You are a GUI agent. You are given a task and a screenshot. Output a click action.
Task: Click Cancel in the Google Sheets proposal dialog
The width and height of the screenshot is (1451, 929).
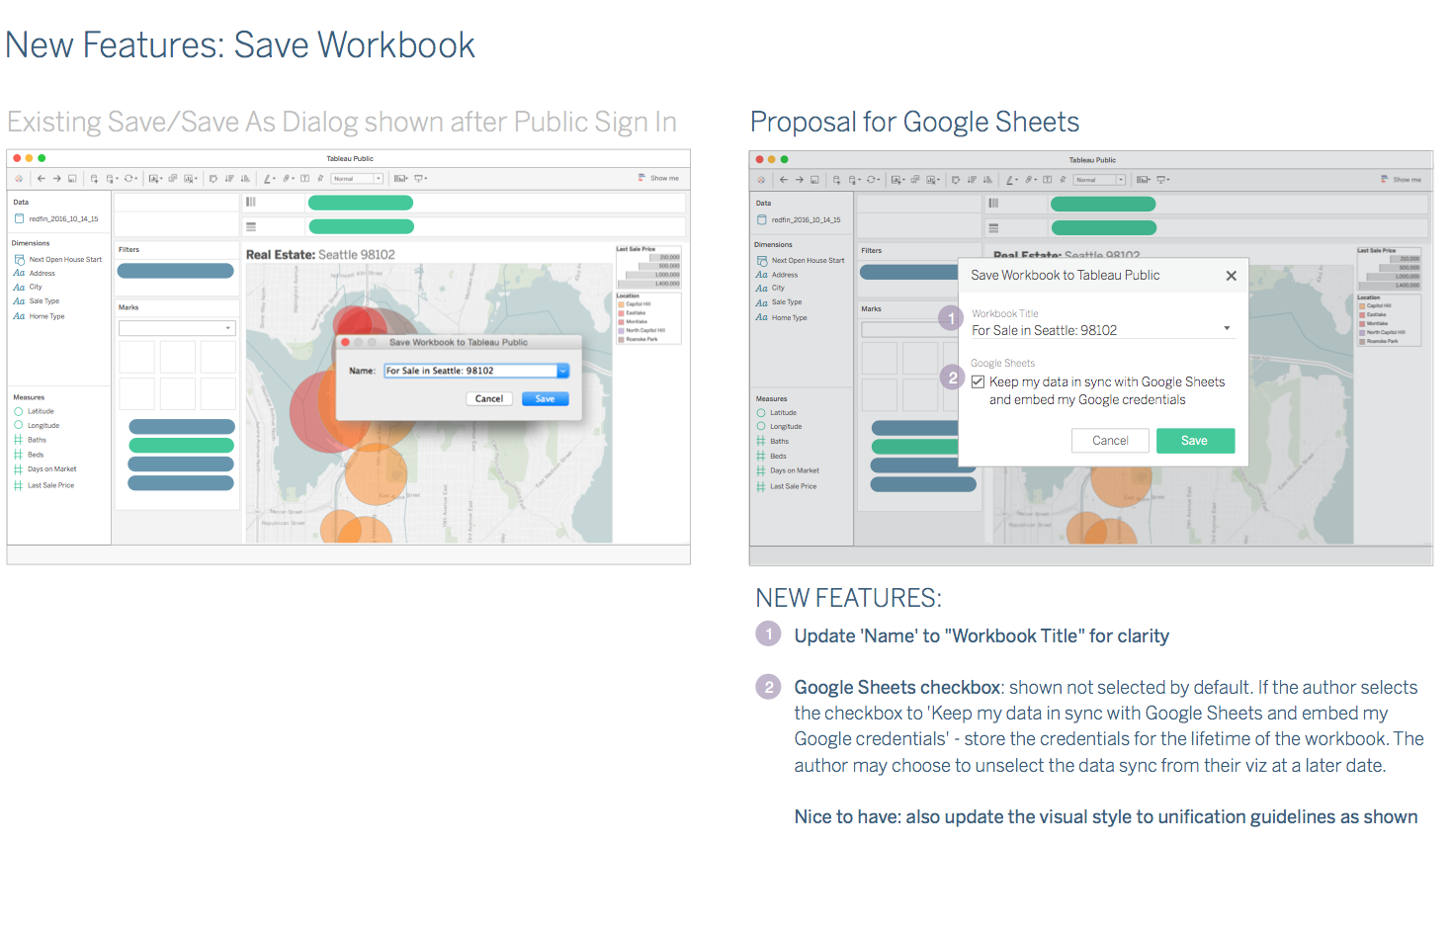tap(1110, 441)
